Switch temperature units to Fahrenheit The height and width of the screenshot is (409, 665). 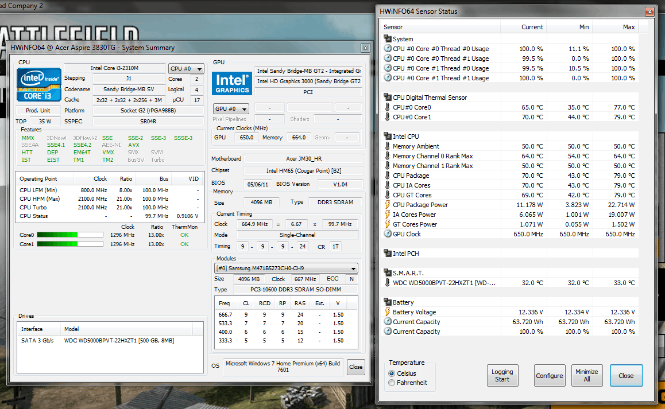click(x=392, y=383)
